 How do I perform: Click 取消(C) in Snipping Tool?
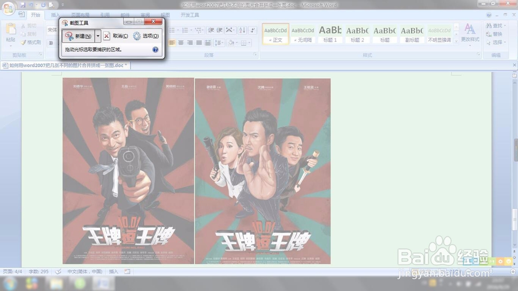(x=116, y=36)
